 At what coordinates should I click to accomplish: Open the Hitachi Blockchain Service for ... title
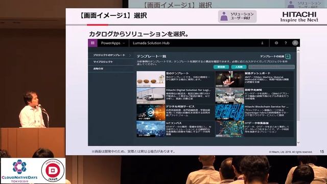(267, 107)
